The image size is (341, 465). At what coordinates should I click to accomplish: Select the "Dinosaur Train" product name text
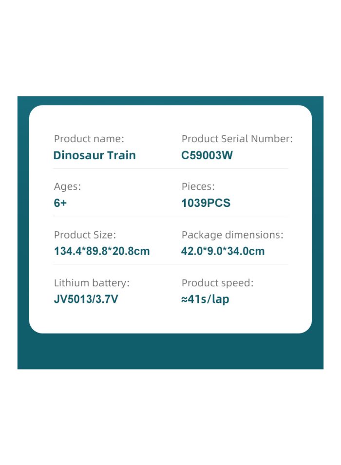(95, 155)
